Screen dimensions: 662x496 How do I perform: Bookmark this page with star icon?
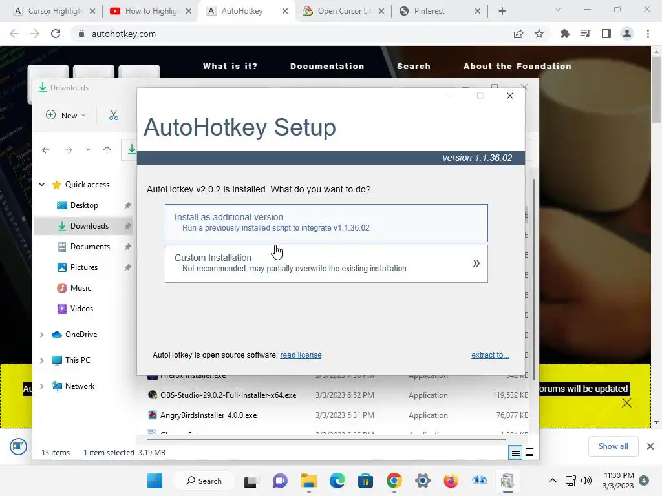coord(539,34)
